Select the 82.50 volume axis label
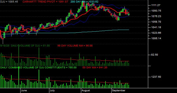 click(x=155, y=55)
